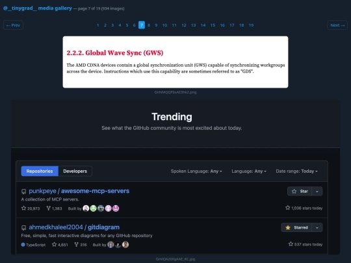
Task: Jump to gallery page 12
Action: 184,25
